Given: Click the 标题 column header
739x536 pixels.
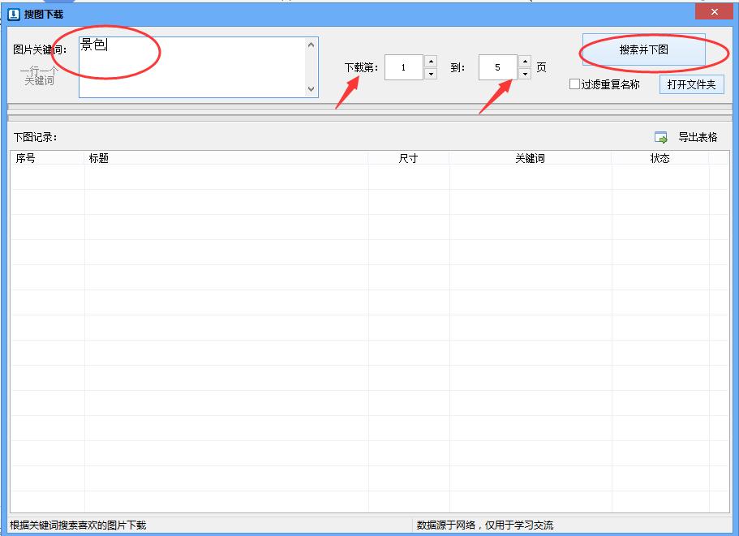Looking at the screenshot, I should [x=226, y=158].
